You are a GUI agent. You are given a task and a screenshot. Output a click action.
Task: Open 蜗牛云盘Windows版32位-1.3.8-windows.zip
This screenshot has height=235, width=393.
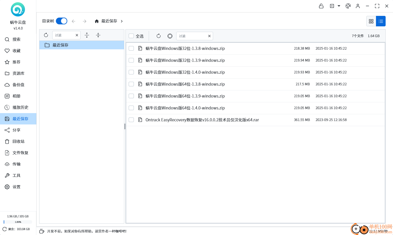click(x=185, y=48)
